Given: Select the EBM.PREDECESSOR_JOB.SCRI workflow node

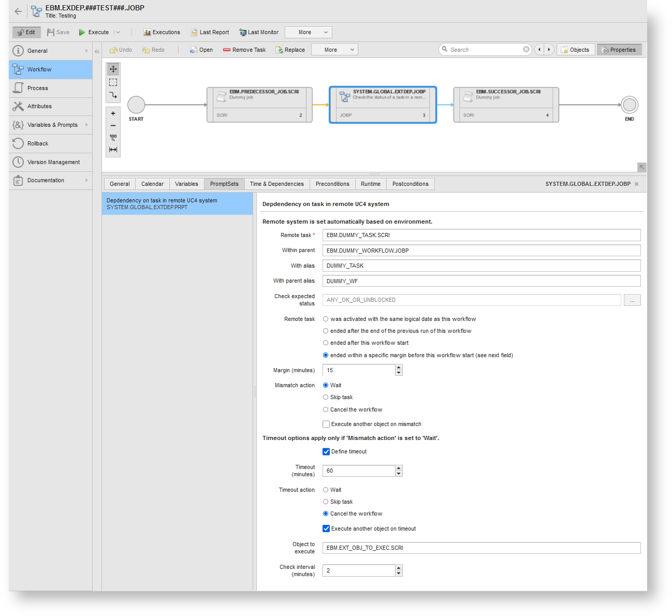Looking at the screenshot, I should (259, 105).
